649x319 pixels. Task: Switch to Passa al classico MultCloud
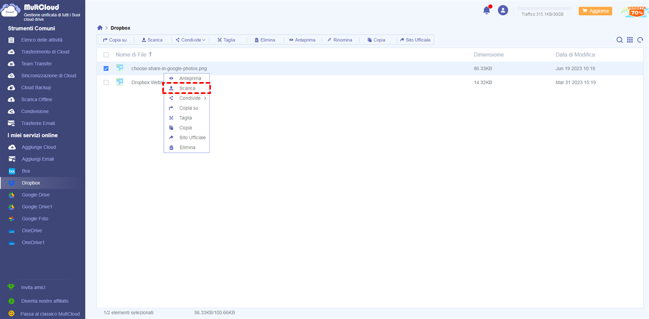(50, 314)
